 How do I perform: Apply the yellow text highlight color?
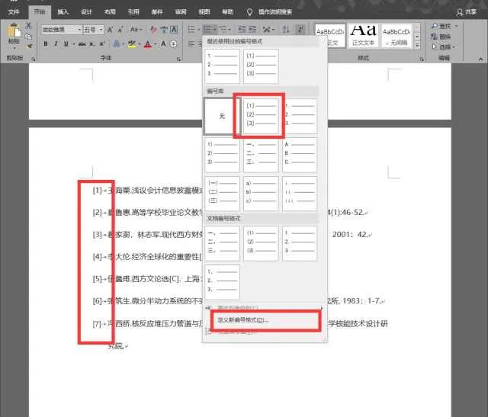[x=132, y=44]
